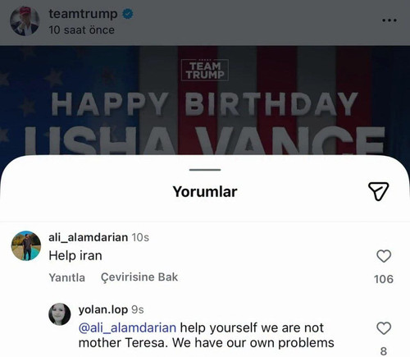Screen dimensions: 410x357
Task: Open yolan.lop username link
Action: tap(103, 309)
